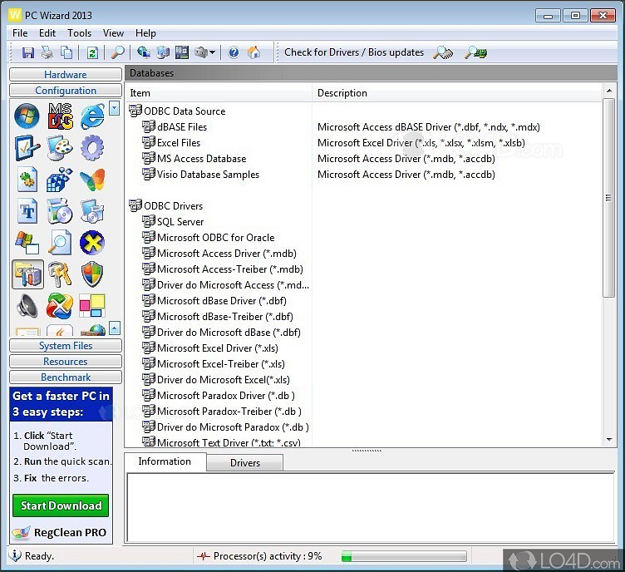Select the MSN butterfly icon
Image resolution: width=625 pixels, height=572 pixels.
(92, 180)
